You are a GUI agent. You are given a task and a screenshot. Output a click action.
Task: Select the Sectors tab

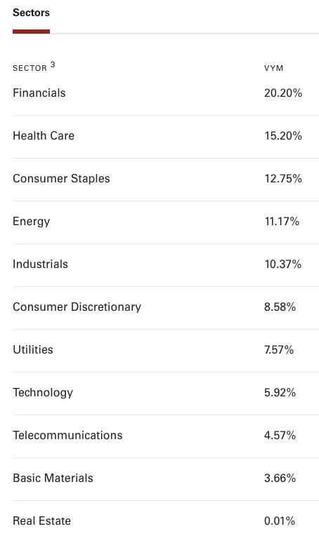coord(31,13)
